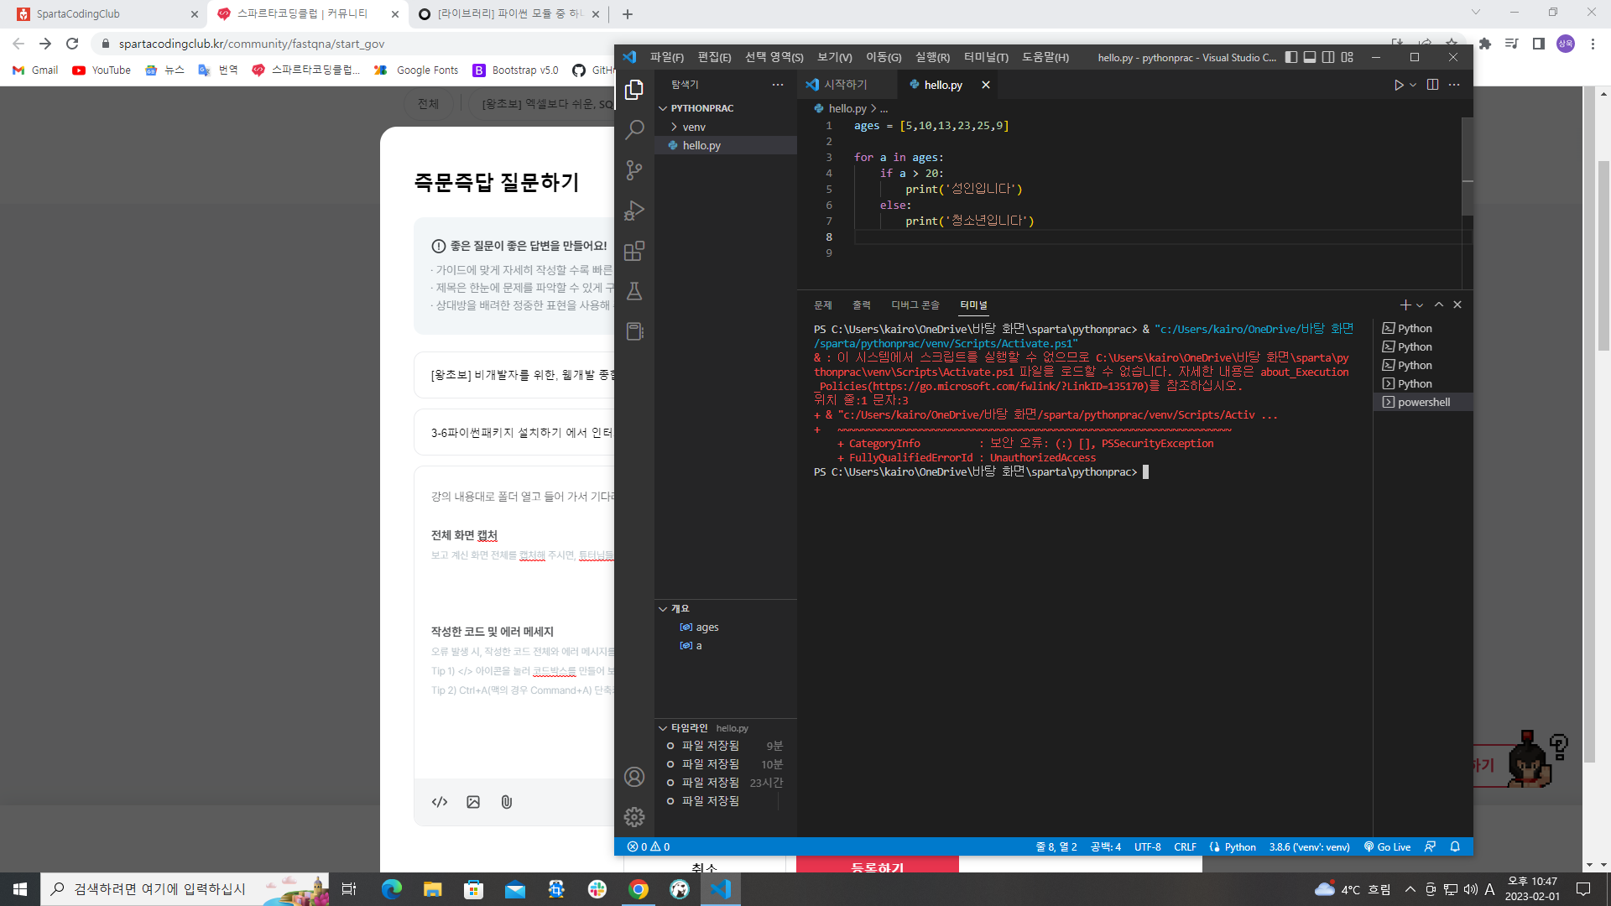
Task: Click the Python language mode in status bar
Action: point(1239,846)
